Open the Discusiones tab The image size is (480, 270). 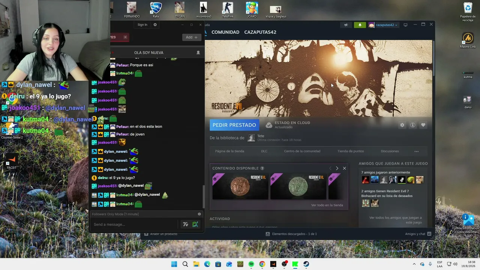(x=390, y=151)
